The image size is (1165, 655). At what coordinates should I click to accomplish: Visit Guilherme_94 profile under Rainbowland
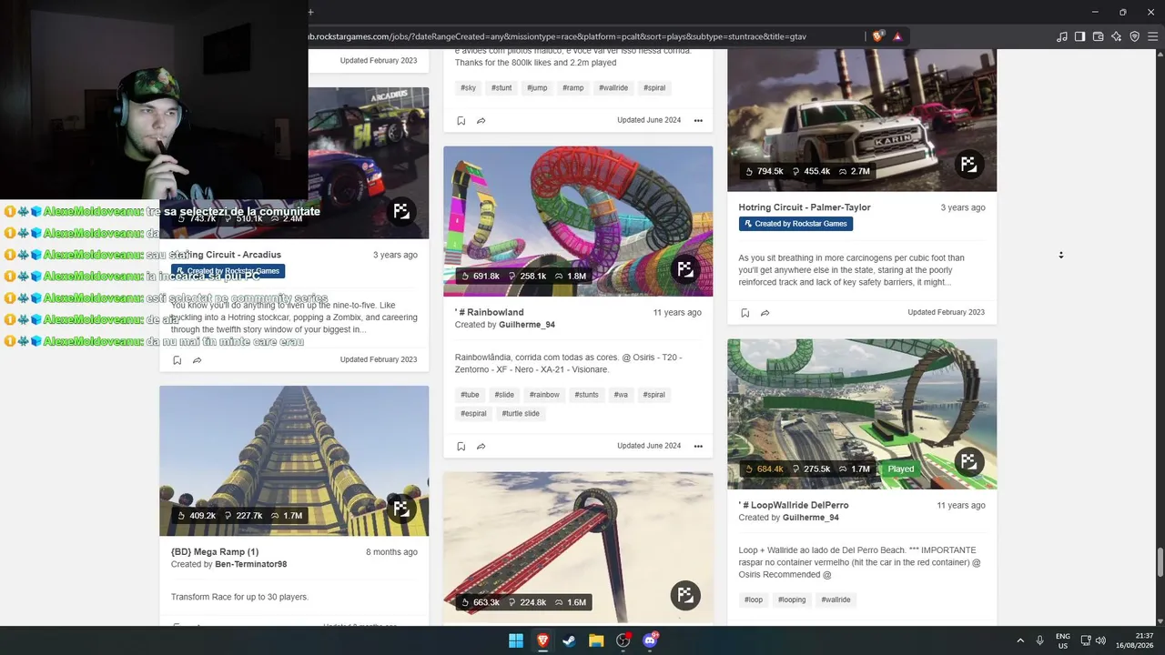[527, 325]
